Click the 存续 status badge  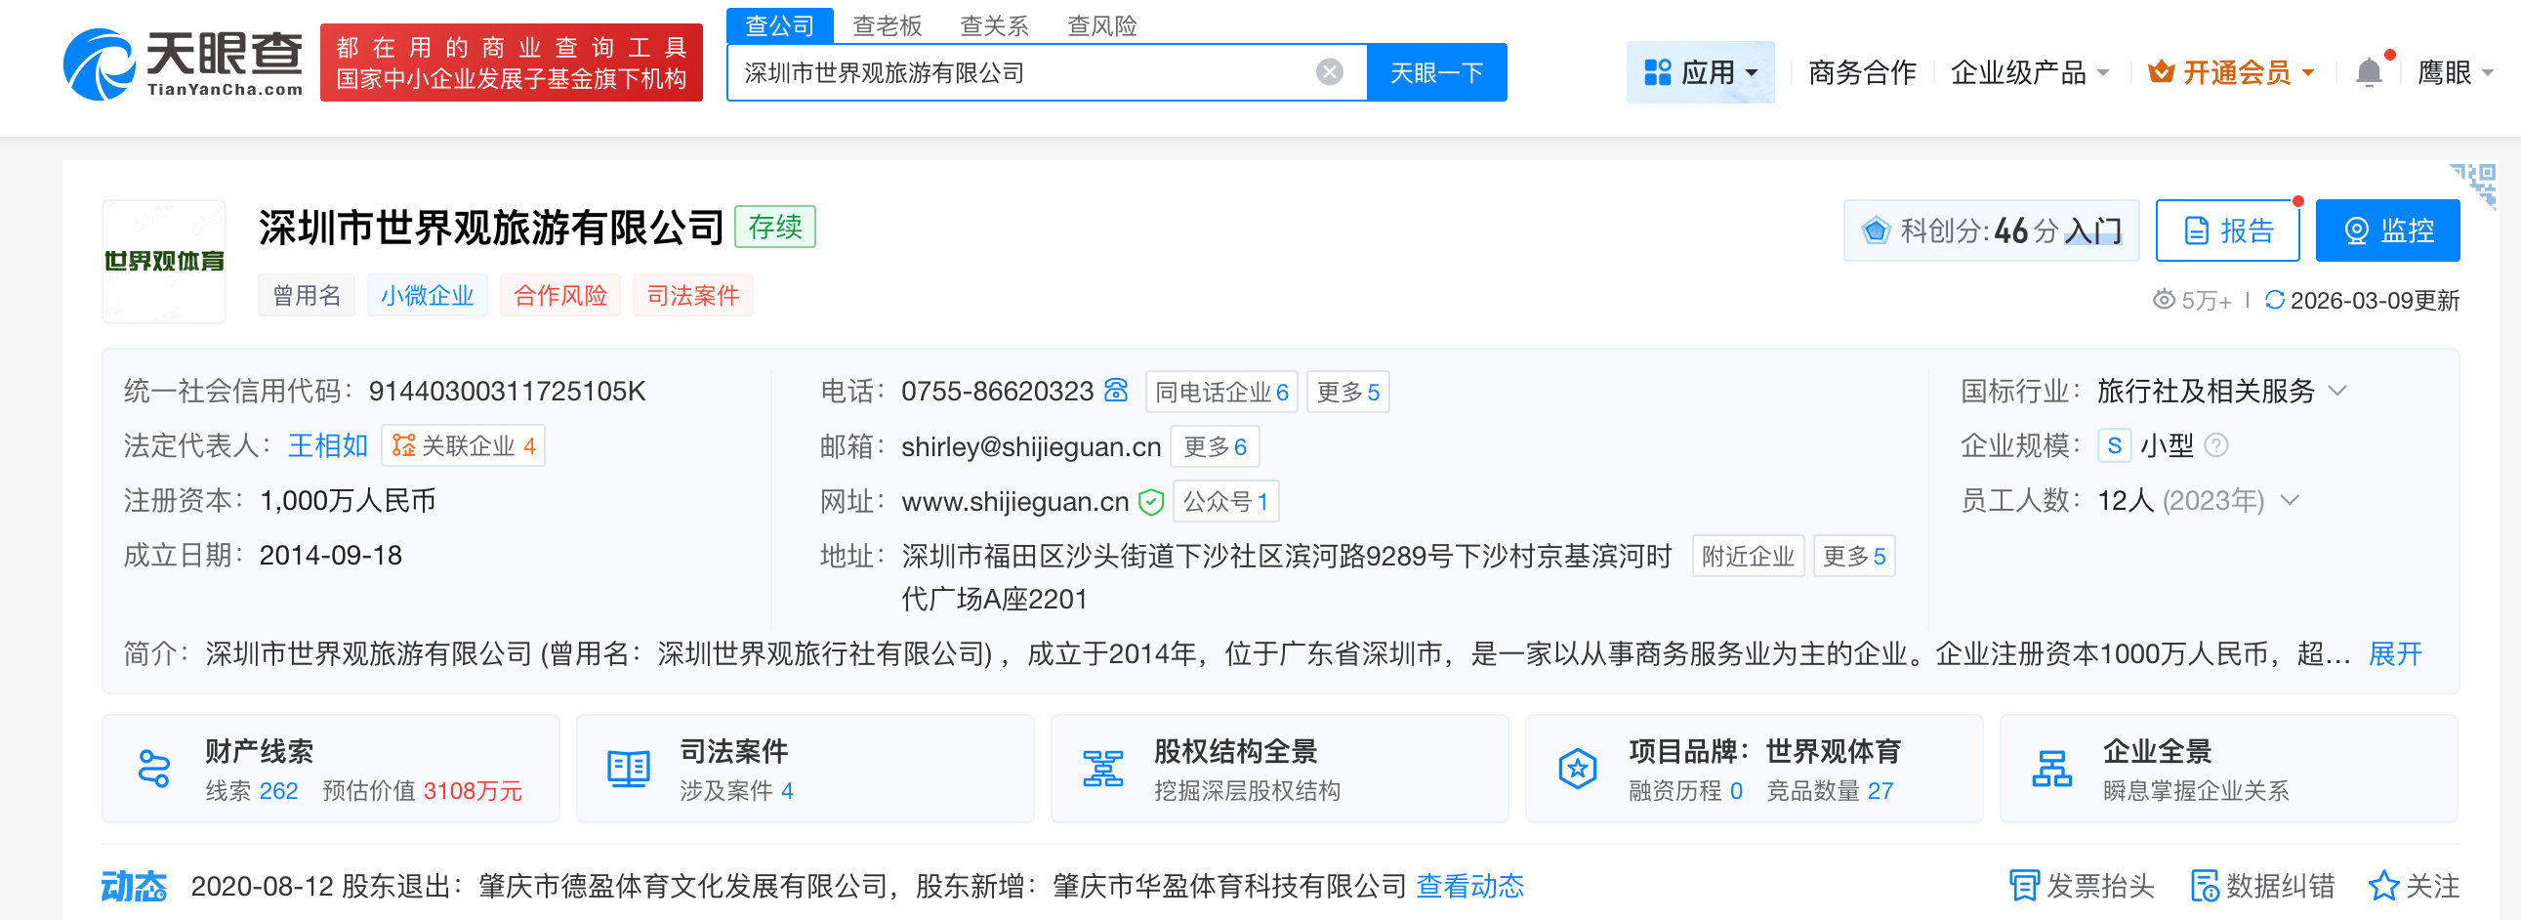click(775, 226)
